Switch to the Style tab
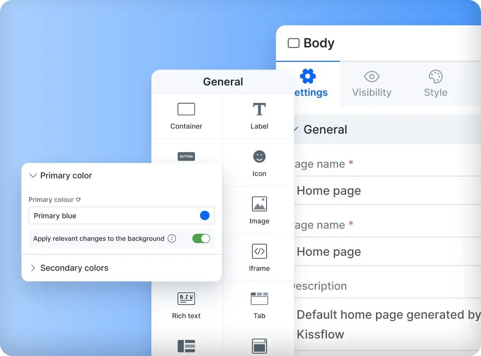The width and height of the screenshot is (481, 356). pos(435,83)
